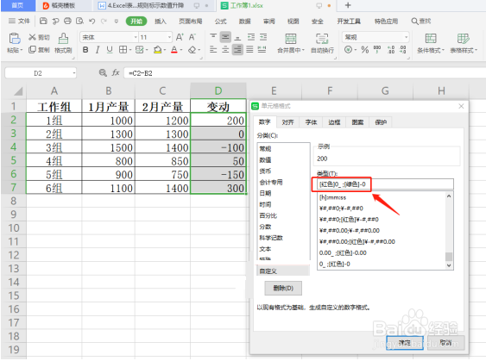
Task: Expand the Merge and Center arrow
Action: pyautogui.click(x=304, y=50)
